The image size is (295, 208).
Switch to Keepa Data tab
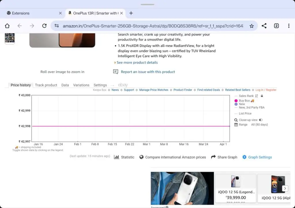[65, 85]
